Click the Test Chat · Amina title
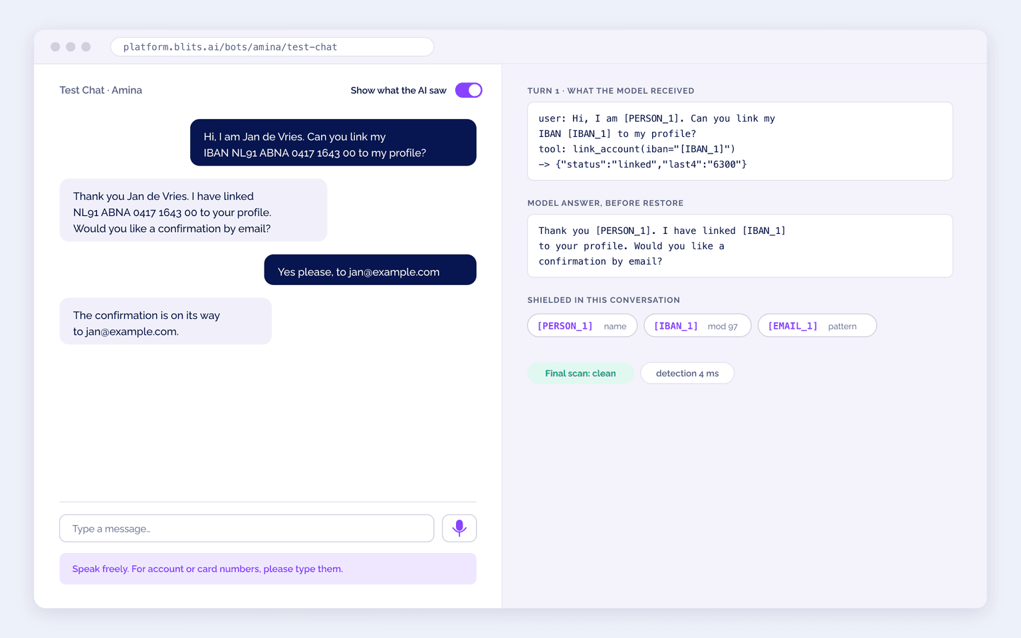This screenshot has width=1021, height=638. pos(101,90)
